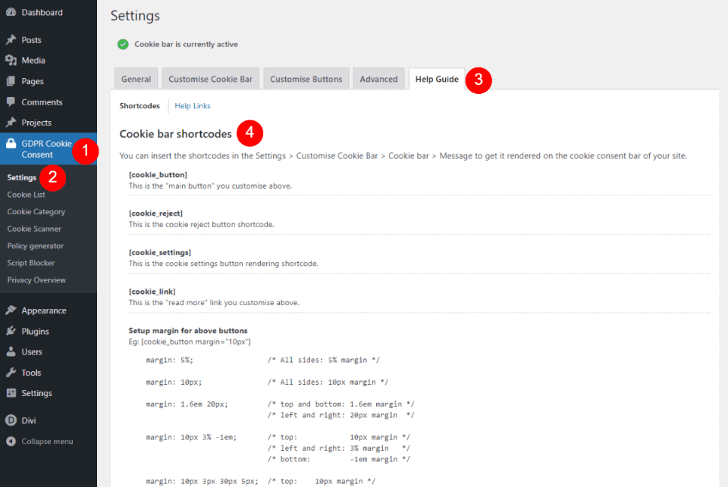The image size is (728, 487).
Task: Go to Cookie Scanner submenu
Action: coord(34,229)
